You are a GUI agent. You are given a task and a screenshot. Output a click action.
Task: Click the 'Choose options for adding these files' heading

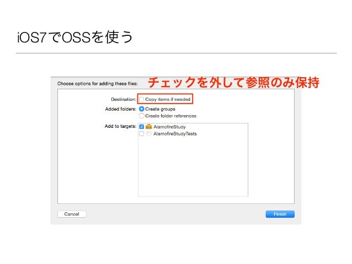(98, 84)
